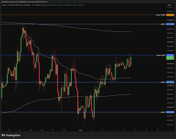Viewport: 176px width, 139px height.
Task: Click the 63,800.0 price axis label
Action: click(x=170, y=90)
